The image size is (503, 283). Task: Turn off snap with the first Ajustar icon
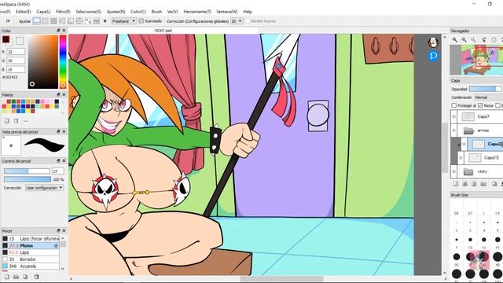tap(37, 21)
